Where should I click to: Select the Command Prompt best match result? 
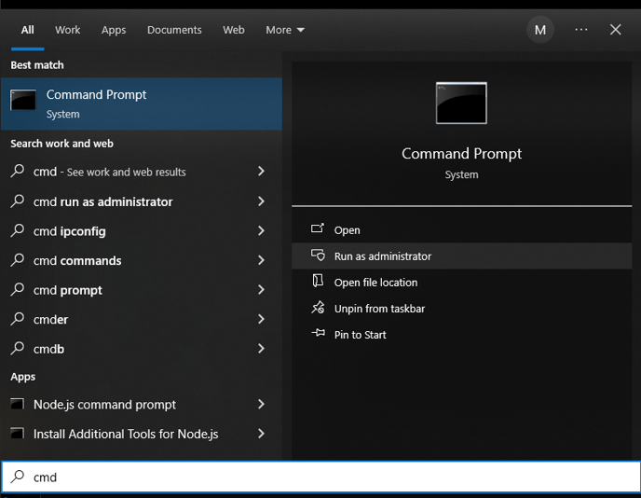click(142, 104)
